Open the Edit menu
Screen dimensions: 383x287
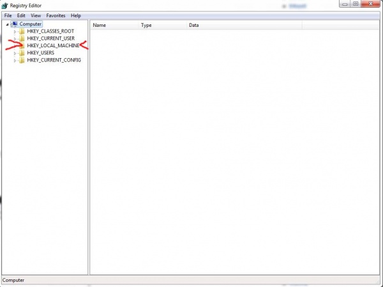click(x=21, y=15)
